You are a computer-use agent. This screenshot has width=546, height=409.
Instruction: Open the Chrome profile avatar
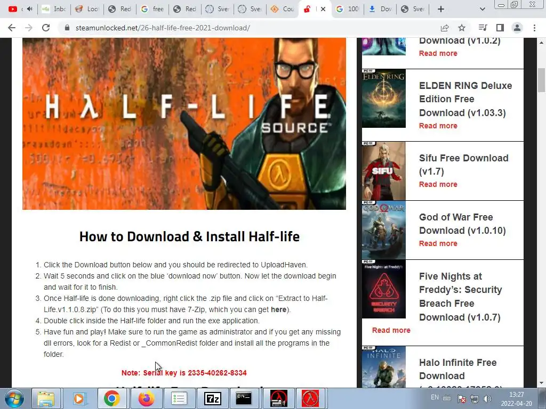[x=517, y=28]
